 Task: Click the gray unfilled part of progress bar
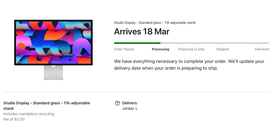pos(214,43)
